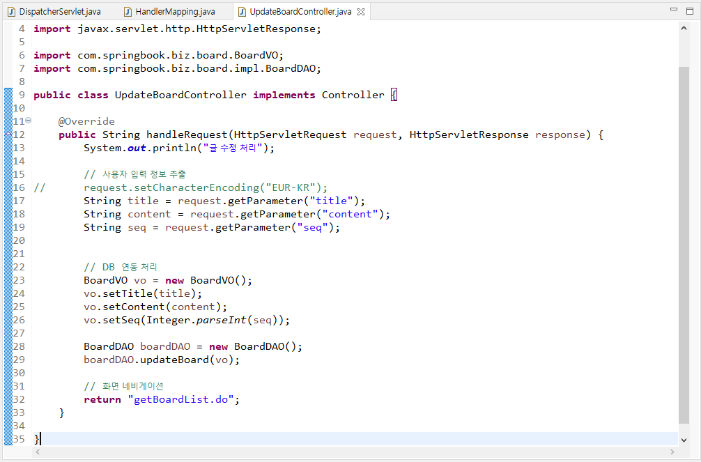
Task: Click the Java file icon on HandlerMapping.java tab
Action: point(128,12)
